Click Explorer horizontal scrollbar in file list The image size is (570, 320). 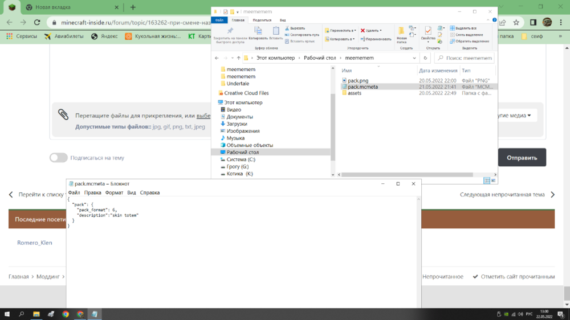click(x=407, y=175)
